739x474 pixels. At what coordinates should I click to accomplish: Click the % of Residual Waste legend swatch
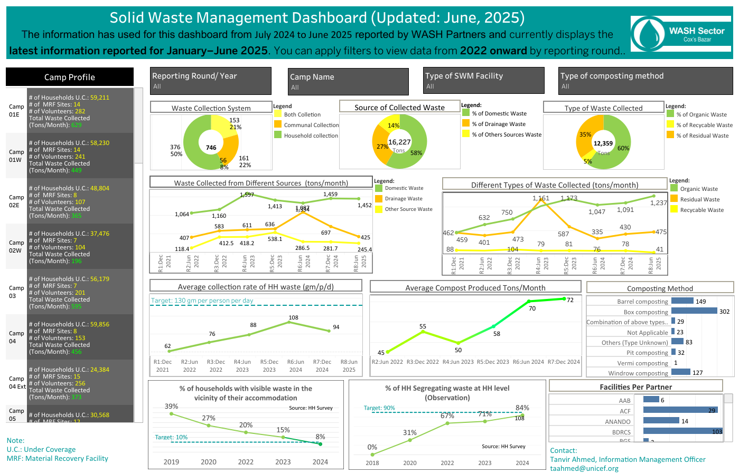(670, 135)
